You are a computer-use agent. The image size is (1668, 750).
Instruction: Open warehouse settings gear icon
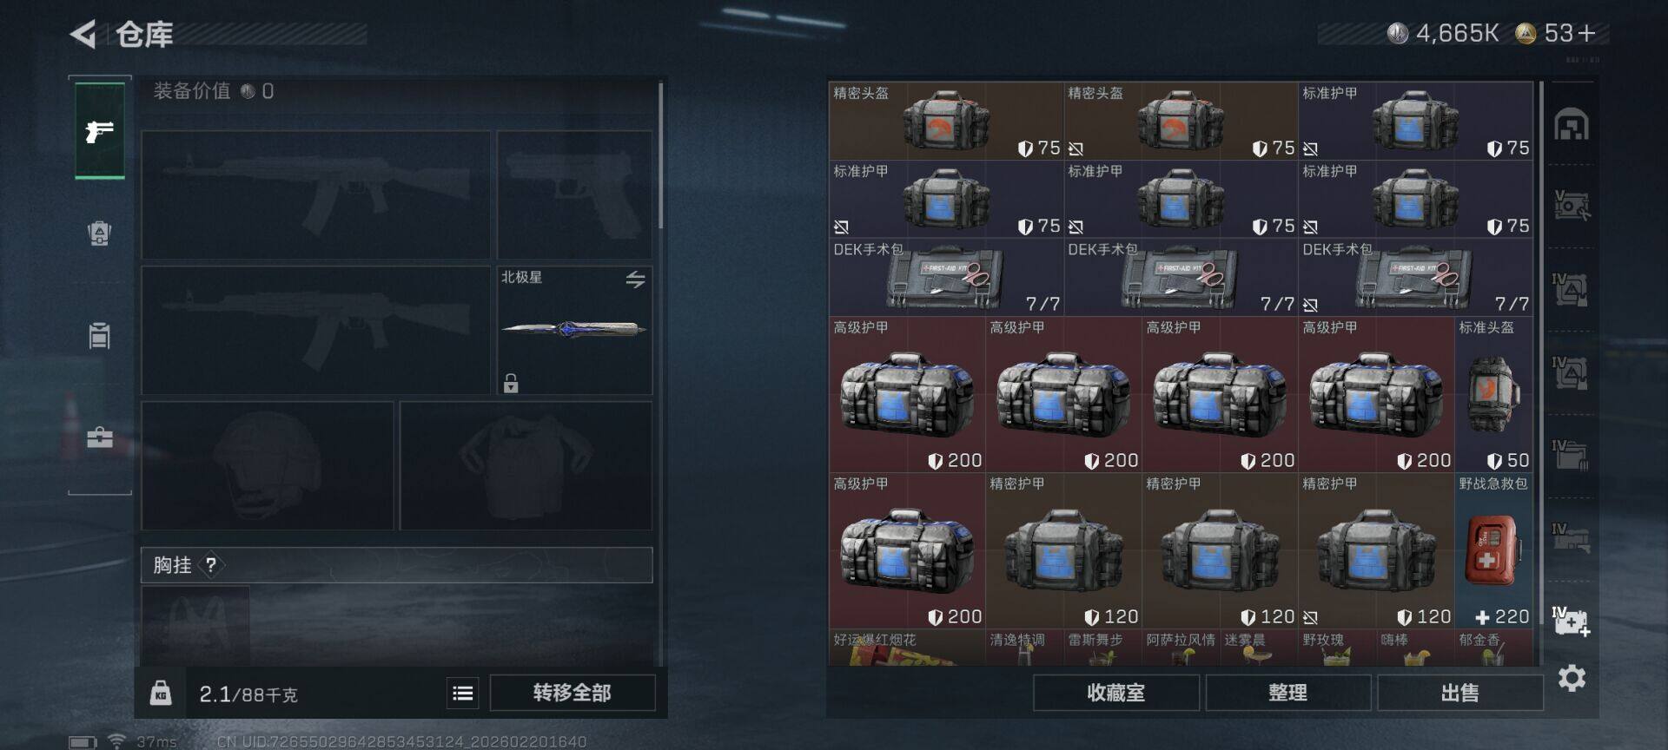pyautogui.click(x=1572, y=678)
